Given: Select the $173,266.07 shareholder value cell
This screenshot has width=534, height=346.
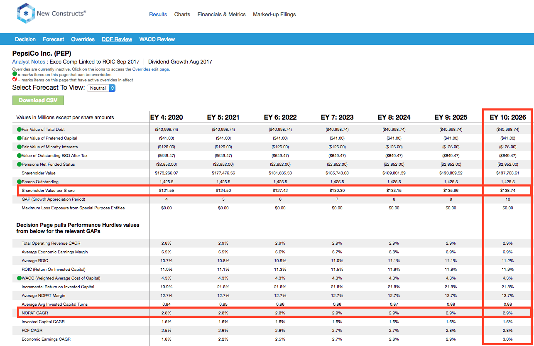Looking at the screenshot, I should point(167,173).
